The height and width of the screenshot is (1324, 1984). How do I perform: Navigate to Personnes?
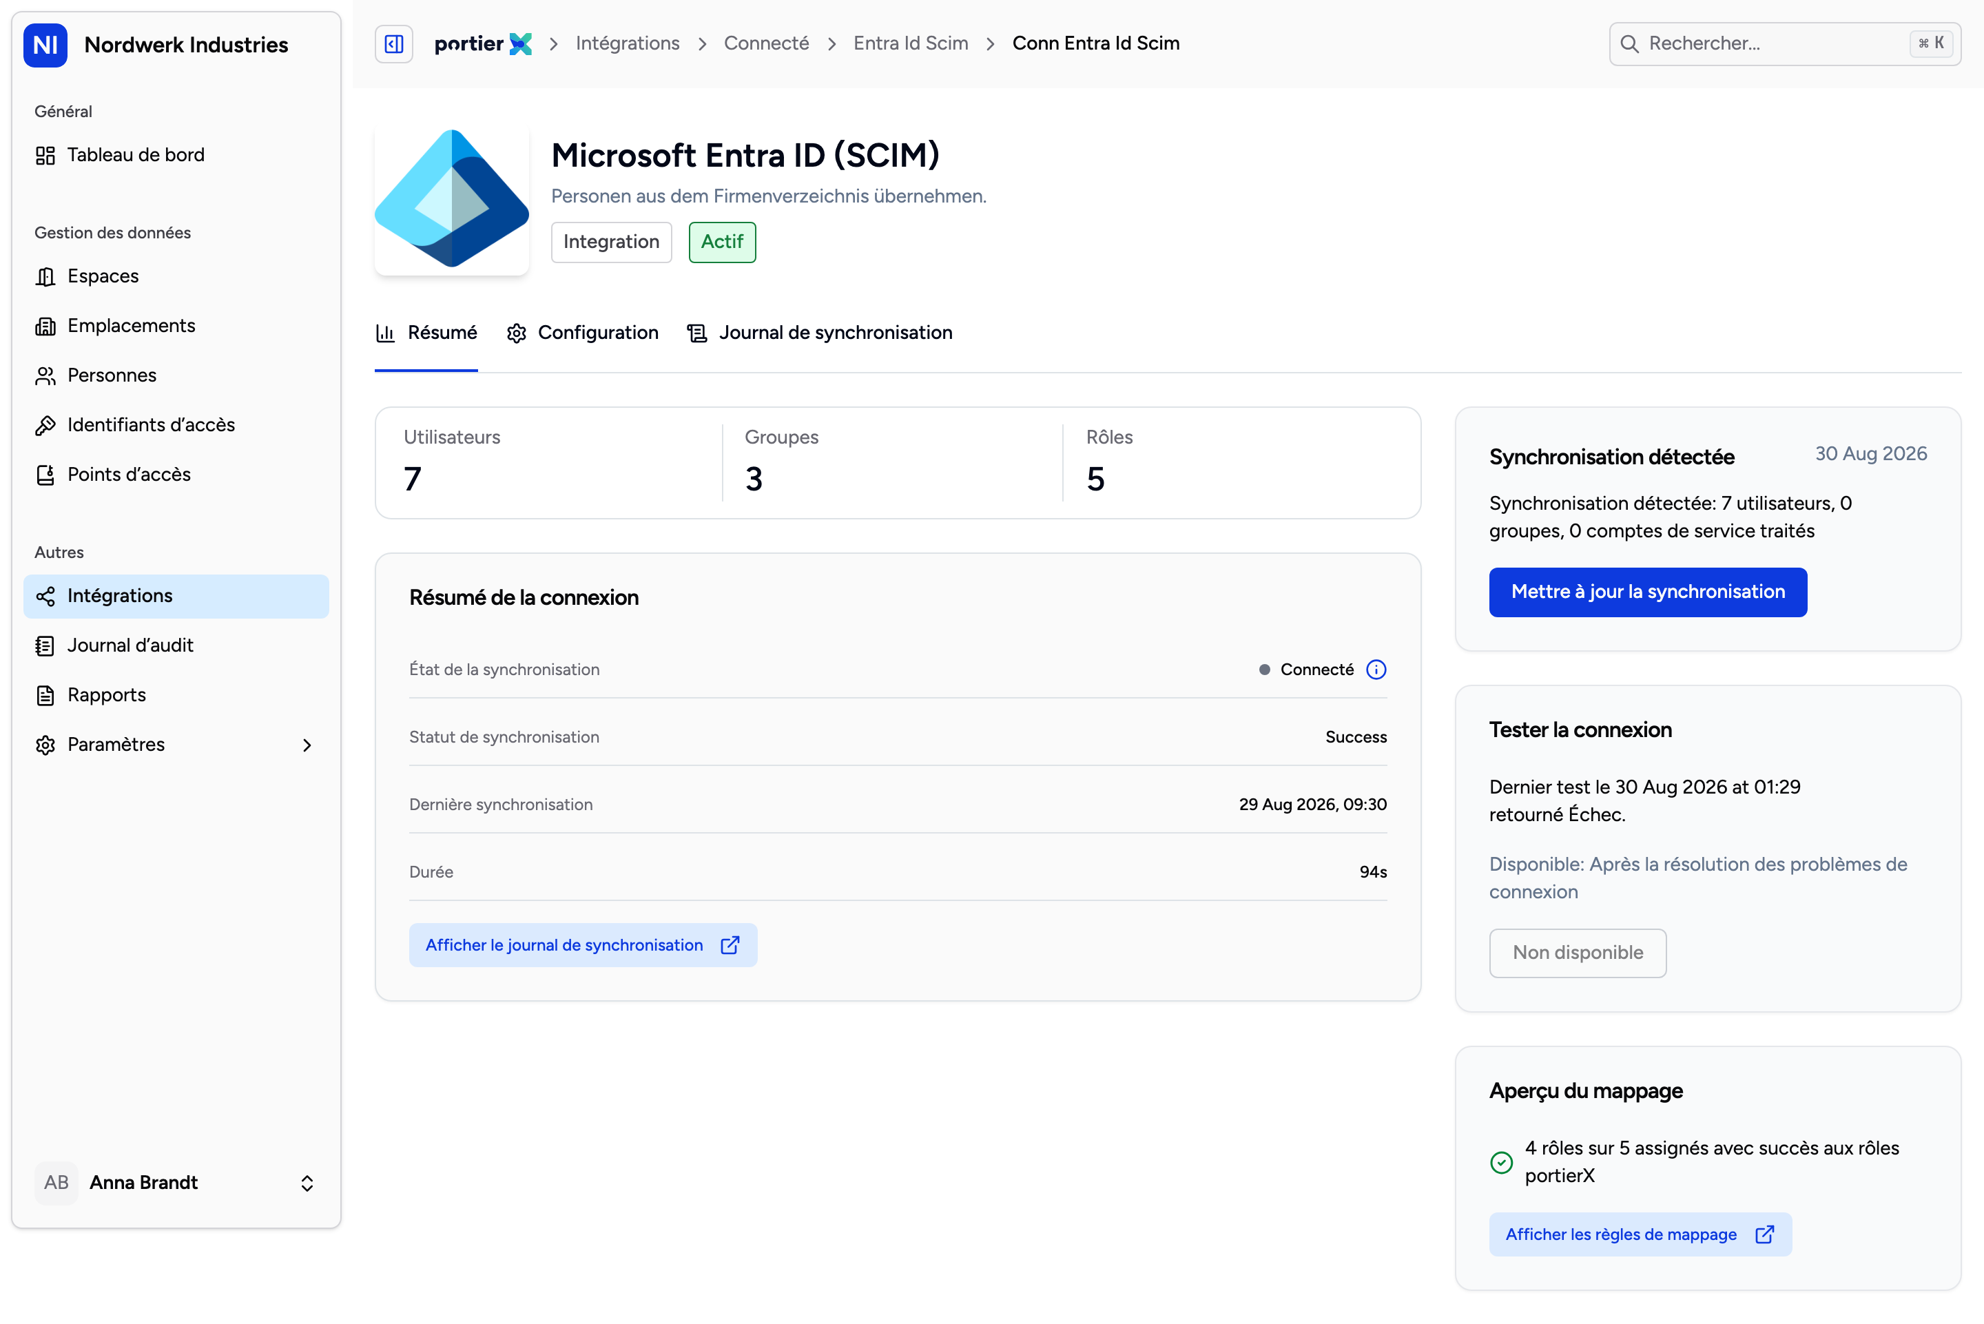point(176,375)
